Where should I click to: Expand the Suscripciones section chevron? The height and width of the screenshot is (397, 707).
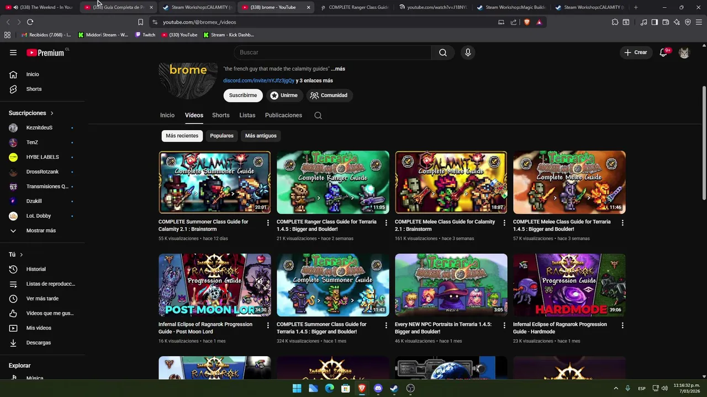click(52, 113)
